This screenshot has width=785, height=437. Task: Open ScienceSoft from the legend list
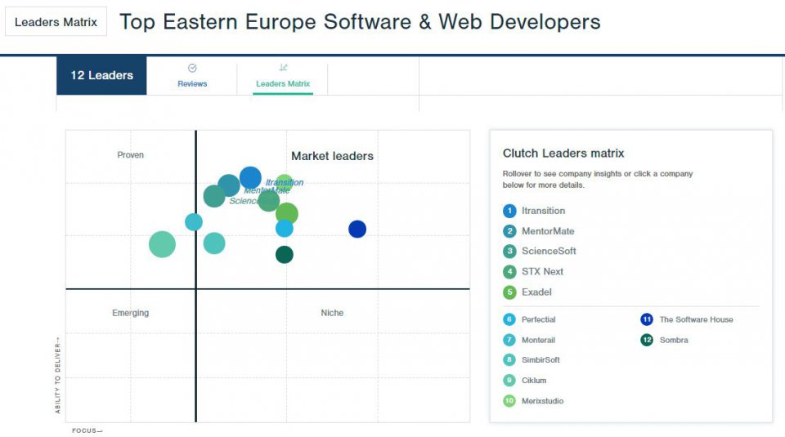tap(549, 252)
